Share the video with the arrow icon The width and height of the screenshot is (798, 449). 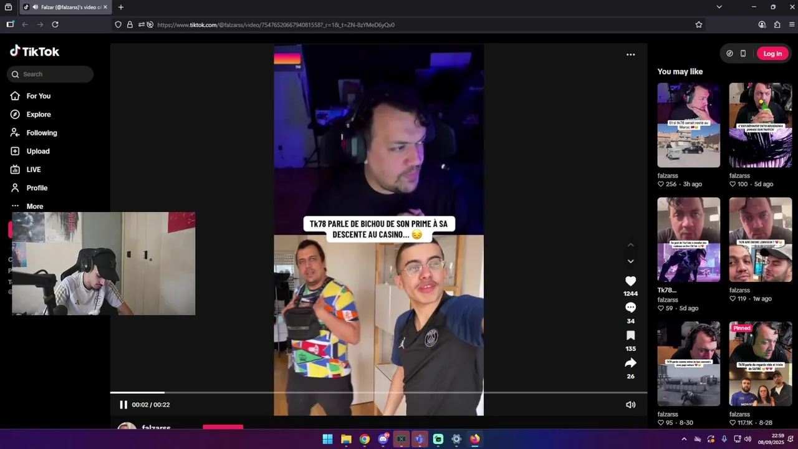[x=630, y=363]
